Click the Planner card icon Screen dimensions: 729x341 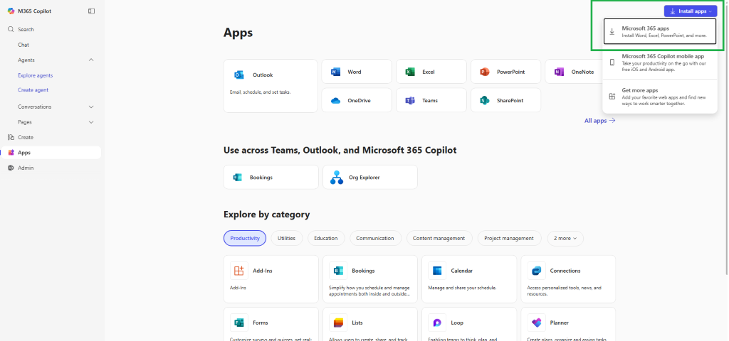(537, 323)
